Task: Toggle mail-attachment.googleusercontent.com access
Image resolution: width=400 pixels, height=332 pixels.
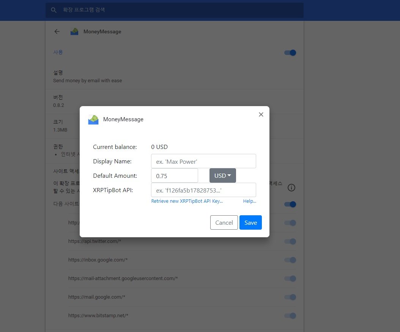Action: point(290,279)
